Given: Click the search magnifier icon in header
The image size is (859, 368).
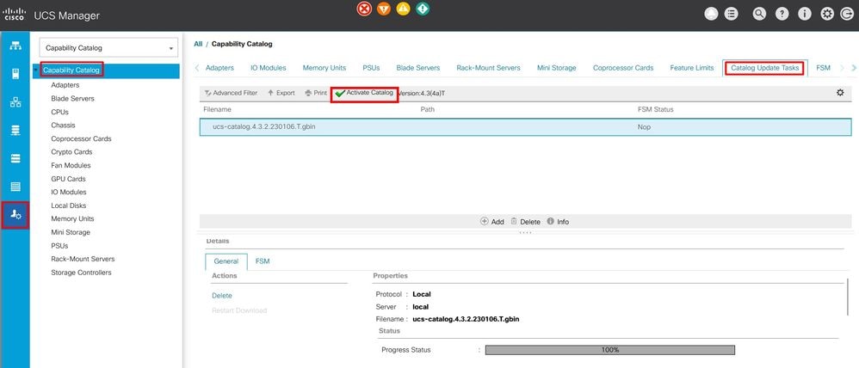Looking at the screenshot, I should click(x=759, y=15).
